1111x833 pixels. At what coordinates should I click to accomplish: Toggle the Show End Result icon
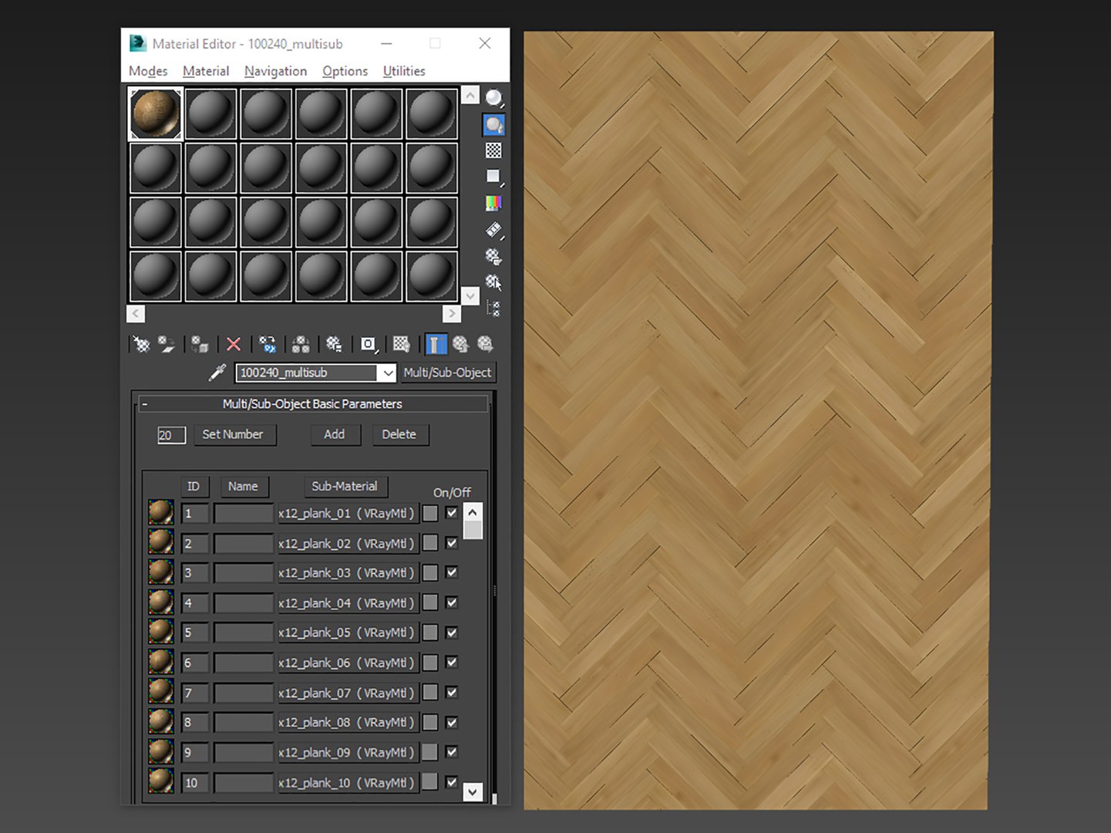(x=436, y=344)
